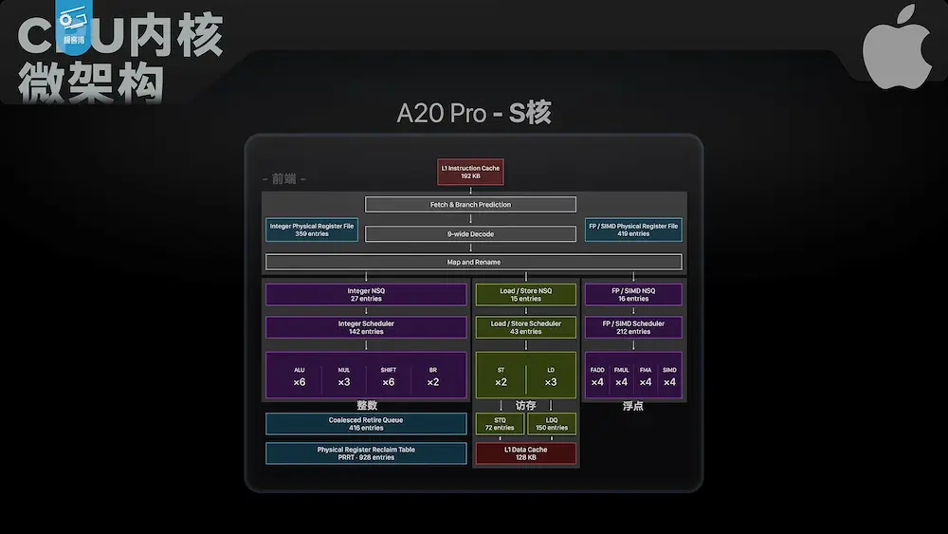Click the 'CPU内核 微架构' heading

[x=120, y=59]
